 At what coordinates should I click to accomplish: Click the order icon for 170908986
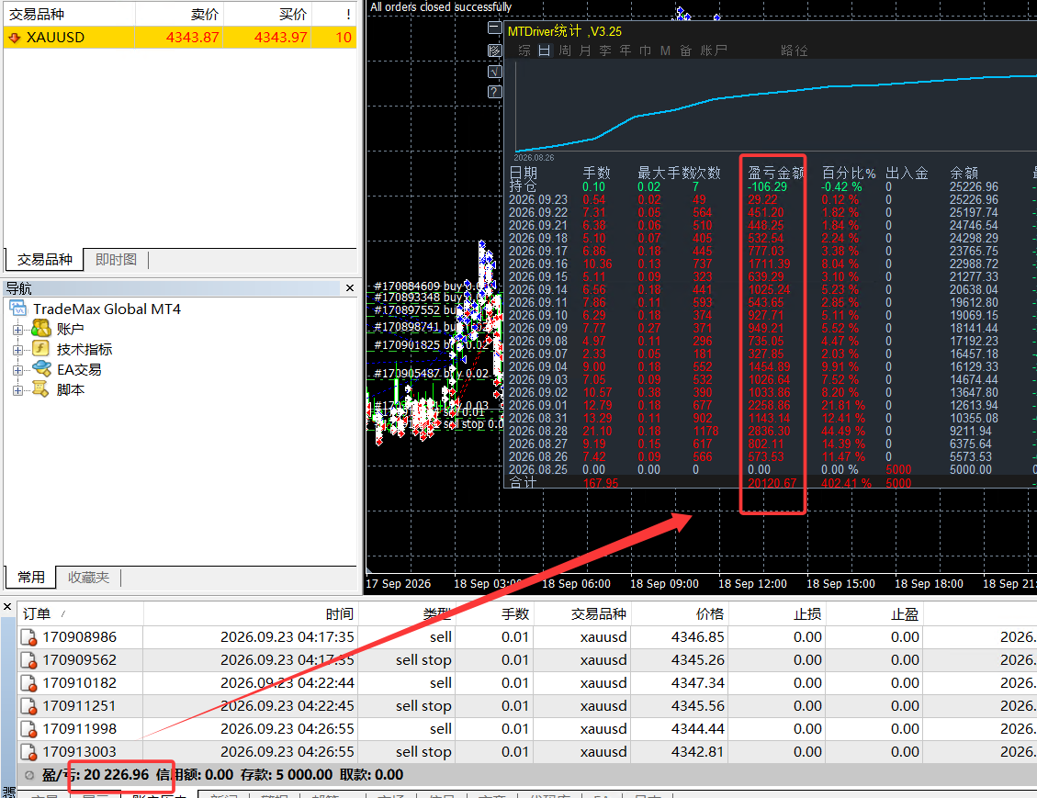(28, 637)
